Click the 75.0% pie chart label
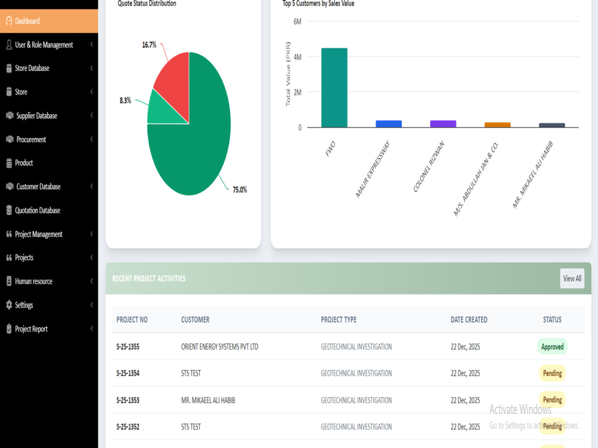 coord(240,190)
